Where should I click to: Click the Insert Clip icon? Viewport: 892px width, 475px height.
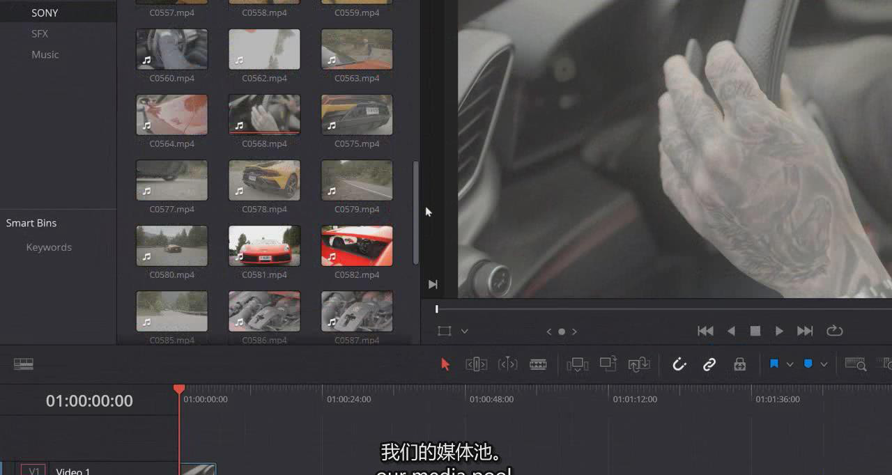577,364
